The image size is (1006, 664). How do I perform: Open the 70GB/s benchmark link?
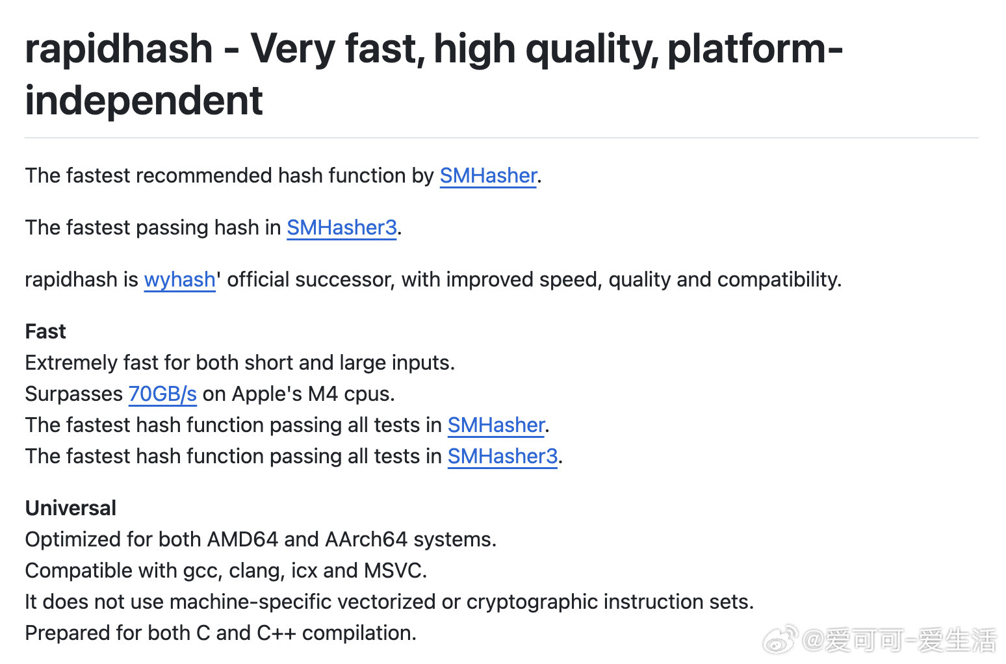162,394
